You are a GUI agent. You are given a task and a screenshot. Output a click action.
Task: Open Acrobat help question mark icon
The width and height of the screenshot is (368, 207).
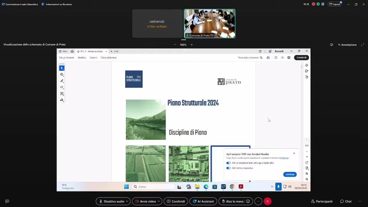(260, 51)
